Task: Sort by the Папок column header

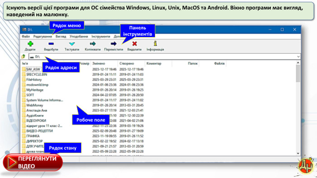Action: [192, 64]
